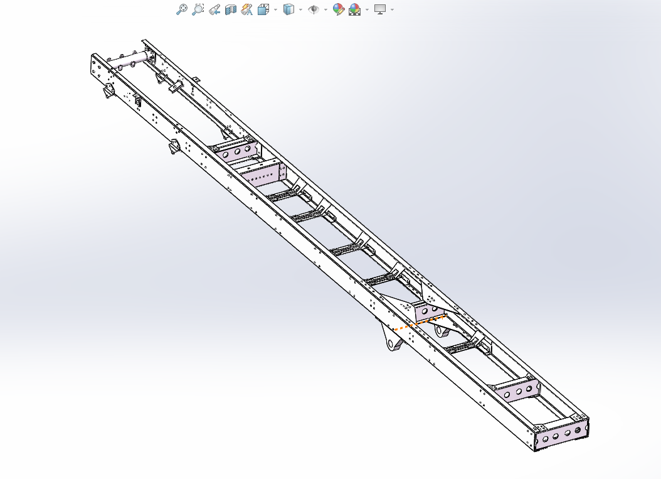661x479 pixels.
Task: Click the Apply Scene icon
Action: pyautogui.click(x=354, y=9)
